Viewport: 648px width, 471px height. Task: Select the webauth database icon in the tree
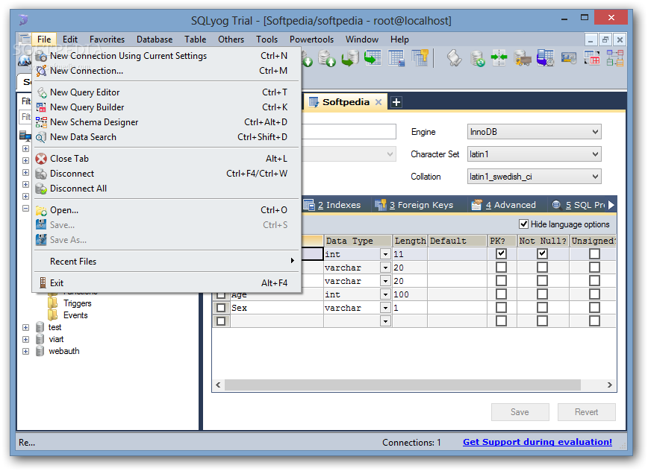tap(40, 352)
